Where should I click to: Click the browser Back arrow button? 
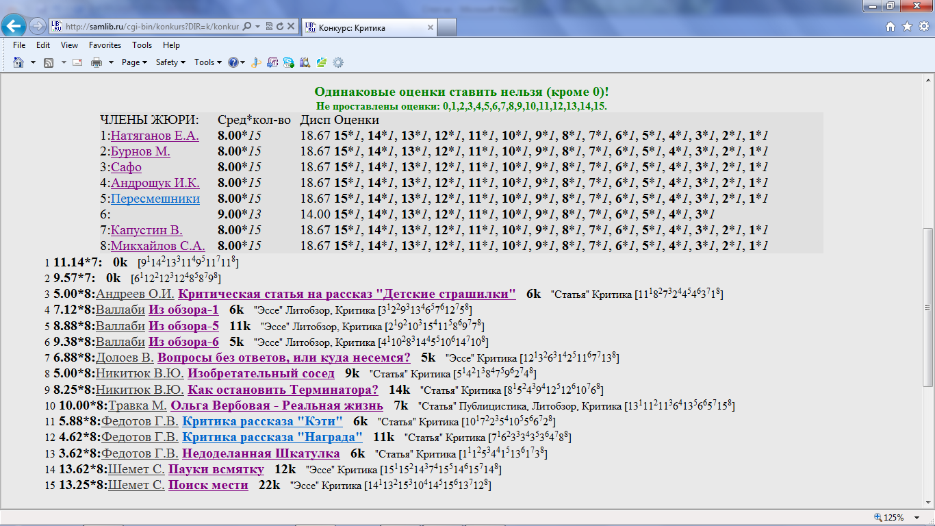pos(15,27)
